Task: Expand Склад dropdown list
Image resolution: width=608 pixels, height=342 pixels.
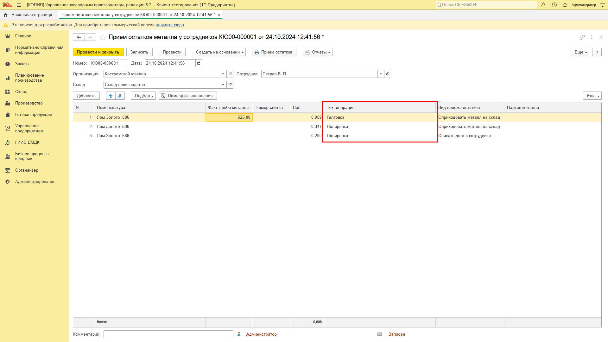Action: tap(223, 85)
